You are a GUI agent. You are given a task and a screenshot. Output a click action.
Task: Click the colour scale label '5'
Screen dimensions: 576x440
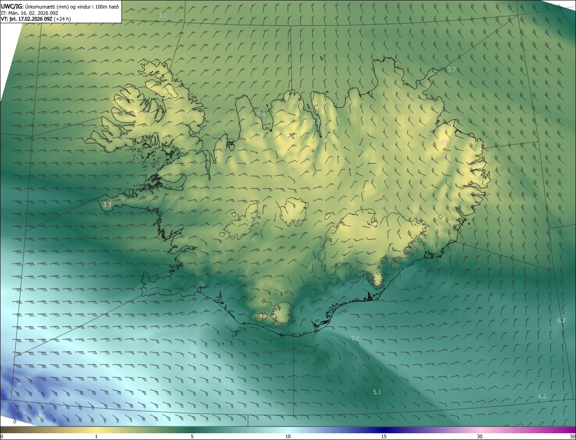[x=192, y=436]
